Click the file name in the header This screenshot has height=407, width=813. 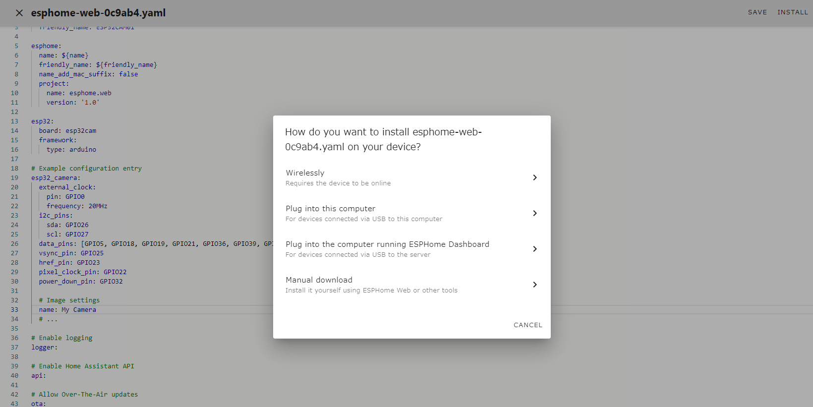[98, 13]
